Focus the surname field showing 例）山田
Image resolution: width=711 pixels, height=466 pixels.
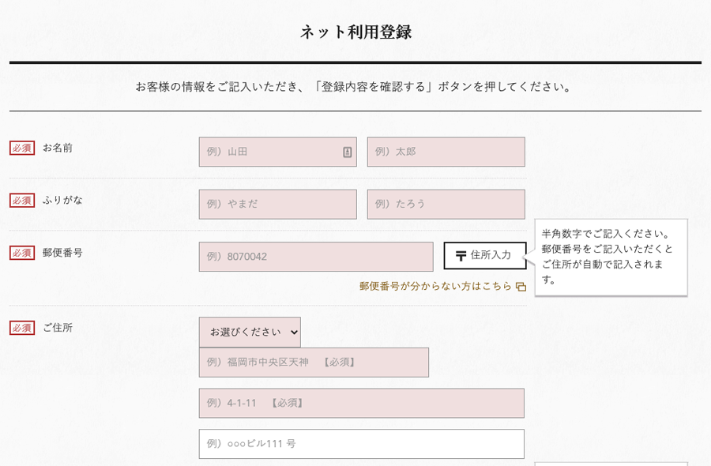(x=278, y=152)
